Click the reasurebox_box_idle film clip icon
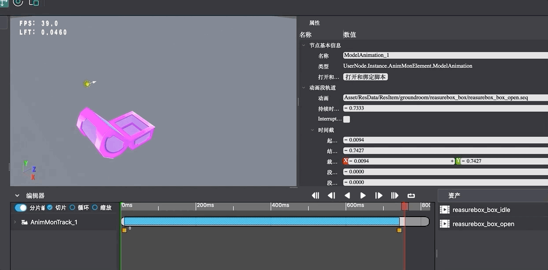The height and width of the screenshot is (270, 548). [x=445, y=210]
